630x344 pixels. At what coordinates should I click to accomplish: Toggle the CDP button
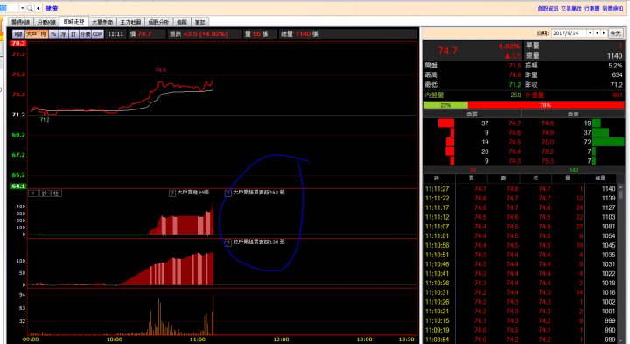(98, 34)
